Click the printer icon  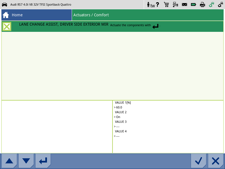[202, 5]
